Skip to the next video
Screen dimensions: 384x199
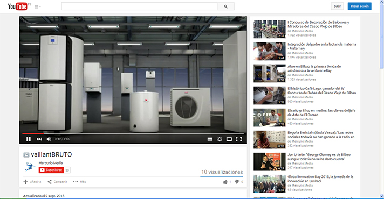39,139
